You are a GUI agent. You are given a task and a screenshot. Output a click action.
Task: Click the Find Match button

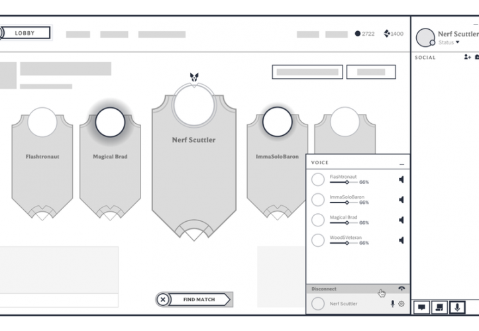pyautogui.click(x=199, y=300)
